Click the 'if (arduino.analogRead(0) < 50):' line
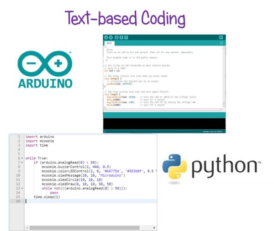The image size is (274, 231). pos(66,163)
